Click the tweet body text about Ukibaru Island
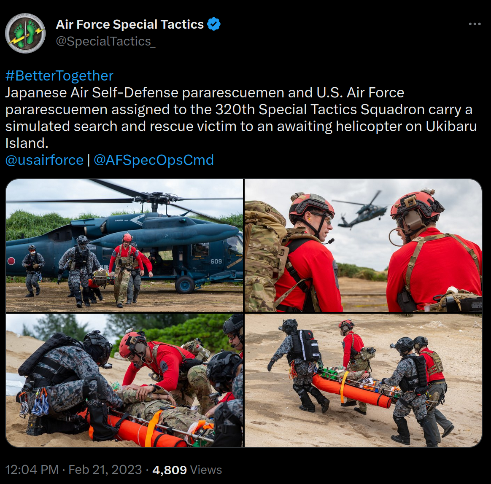This screenshot has height=484, width=491. [x=241, y=118]
